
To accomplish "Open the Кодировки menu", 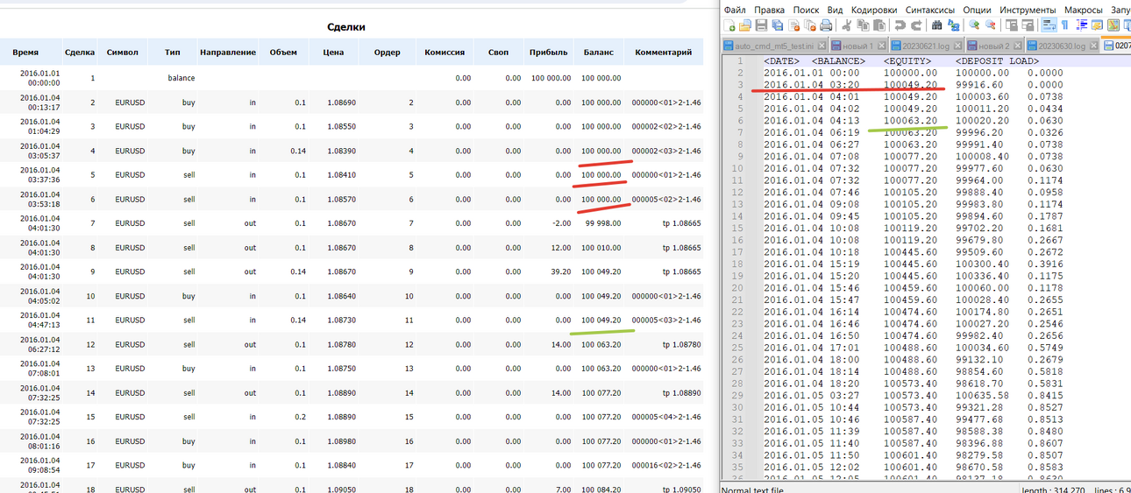I will pyautogui.click(x=874, y=9).
